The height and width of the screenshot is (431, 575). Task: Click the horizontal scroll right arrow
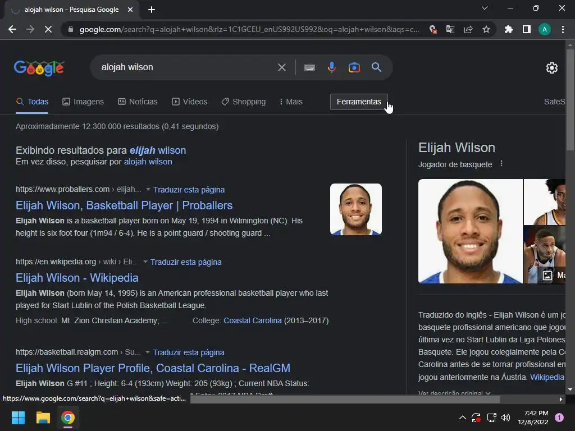[561, 399]
